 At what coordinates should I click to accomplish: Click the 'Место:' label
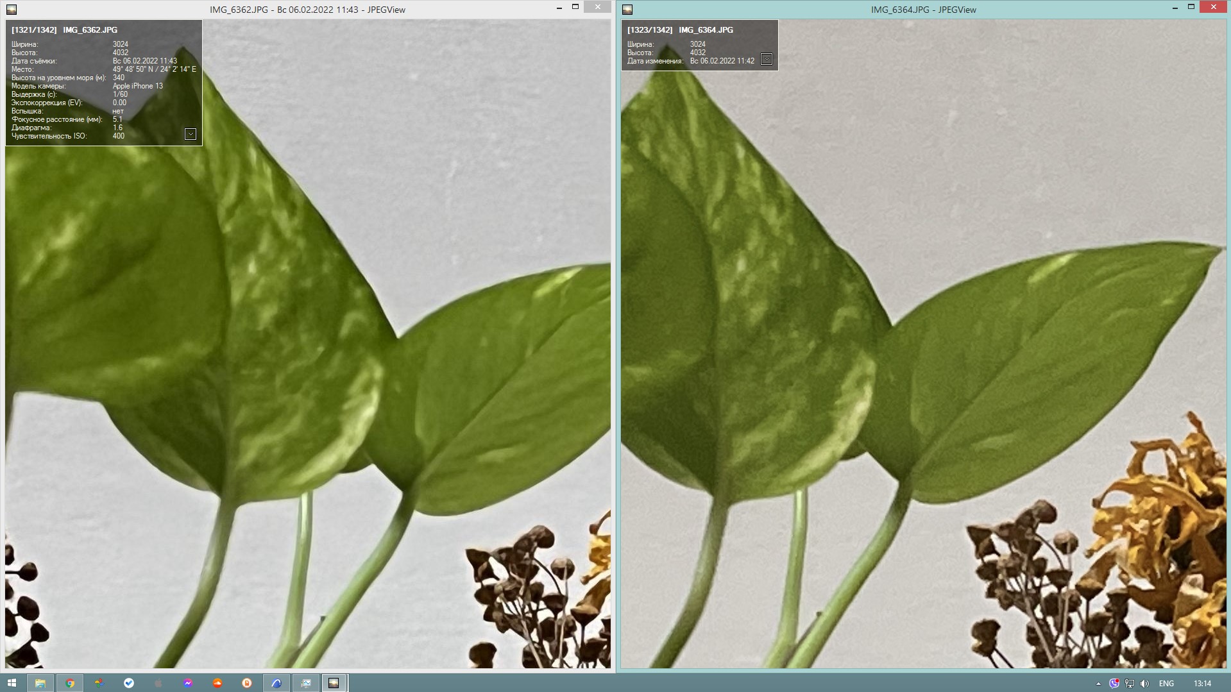coord(22,69)
